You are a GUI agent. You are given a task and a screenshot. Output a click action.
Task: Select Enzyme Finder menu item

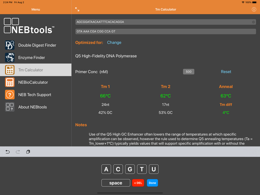pos(36,57)
